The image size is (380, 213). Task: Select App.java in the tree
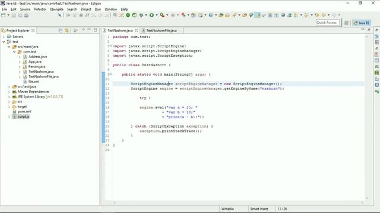(x=35, y=62)
